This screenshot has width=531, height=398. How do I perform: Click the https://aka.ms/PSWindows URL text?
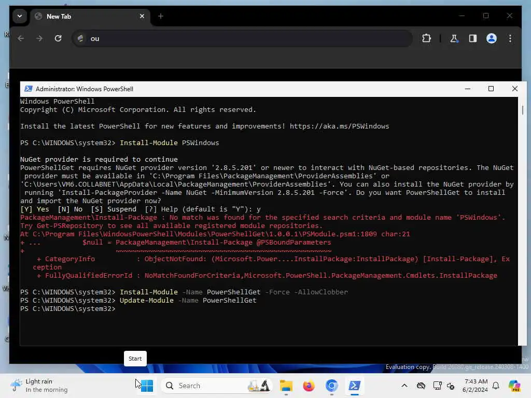[x=339, y=126]
